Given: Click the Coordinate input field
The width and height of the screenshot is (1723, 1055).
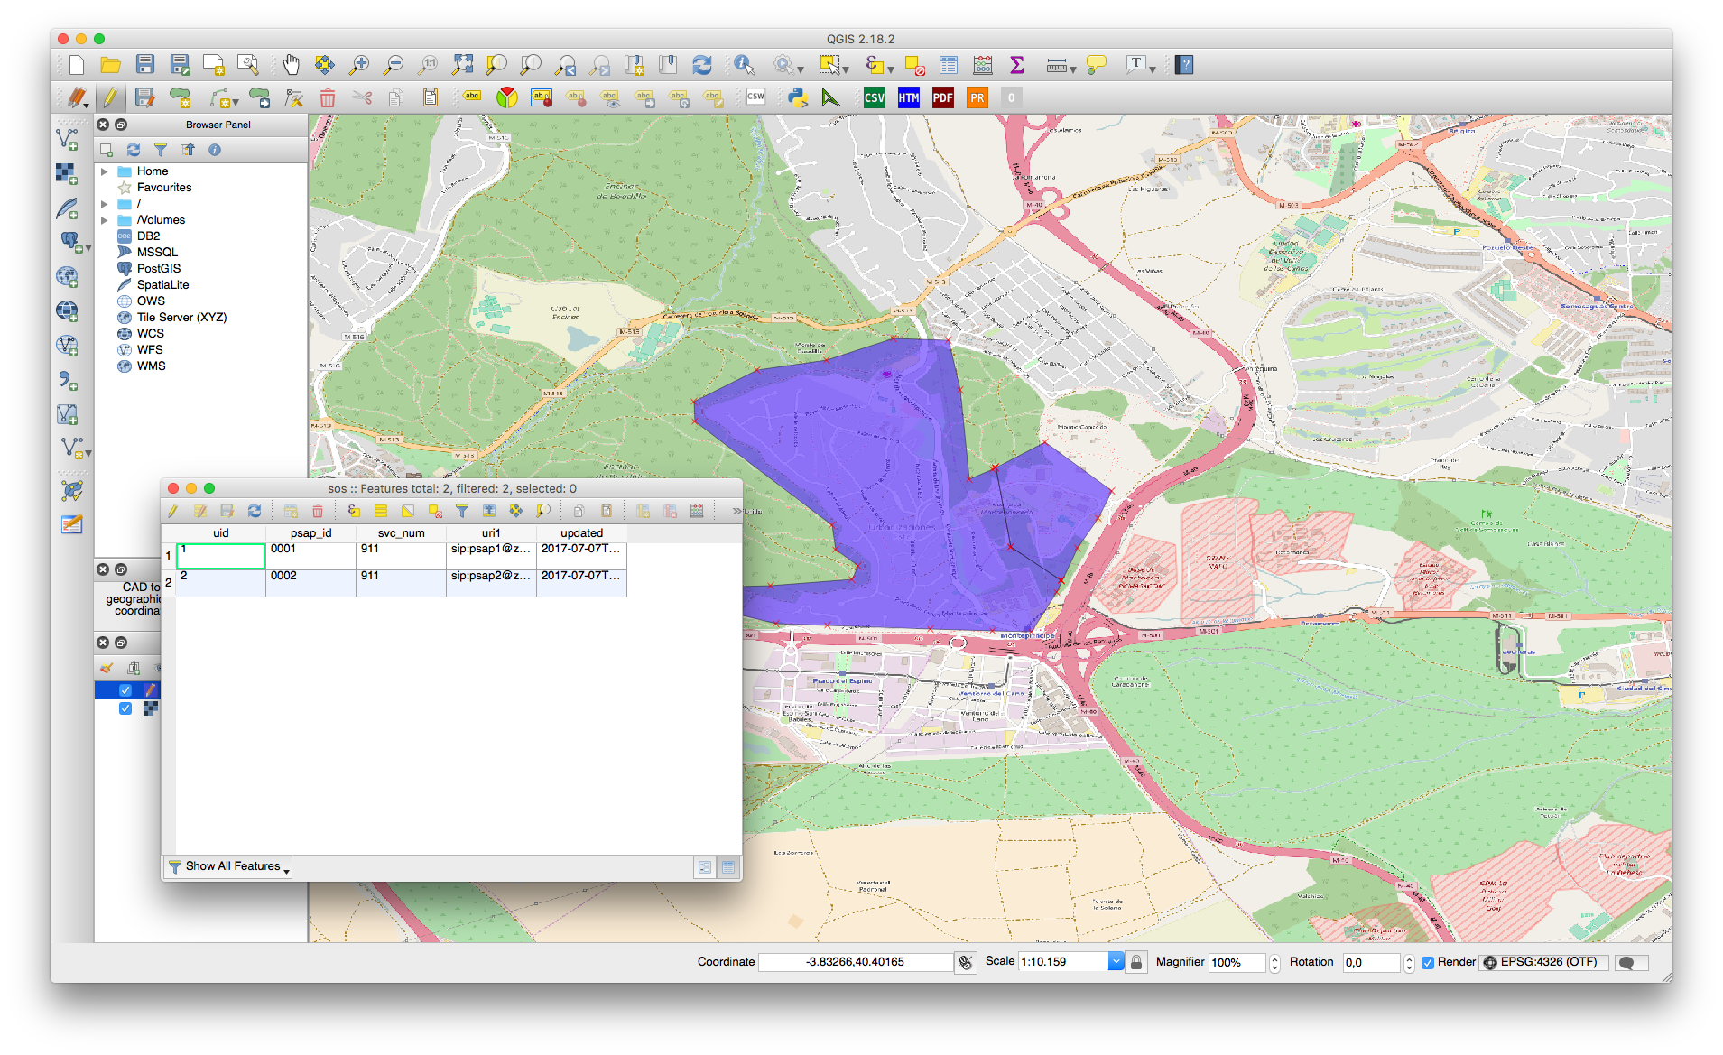Looking at the screenshot, I should (x=855, y=962).
